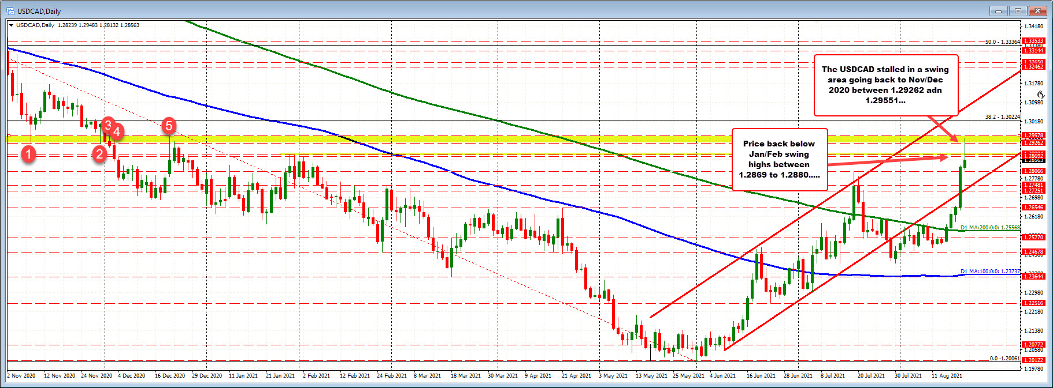The height and width of the screenshot is (388, 1053).
Task: Click the 1.29578 red price label
Action: (x=1033, y=136)
